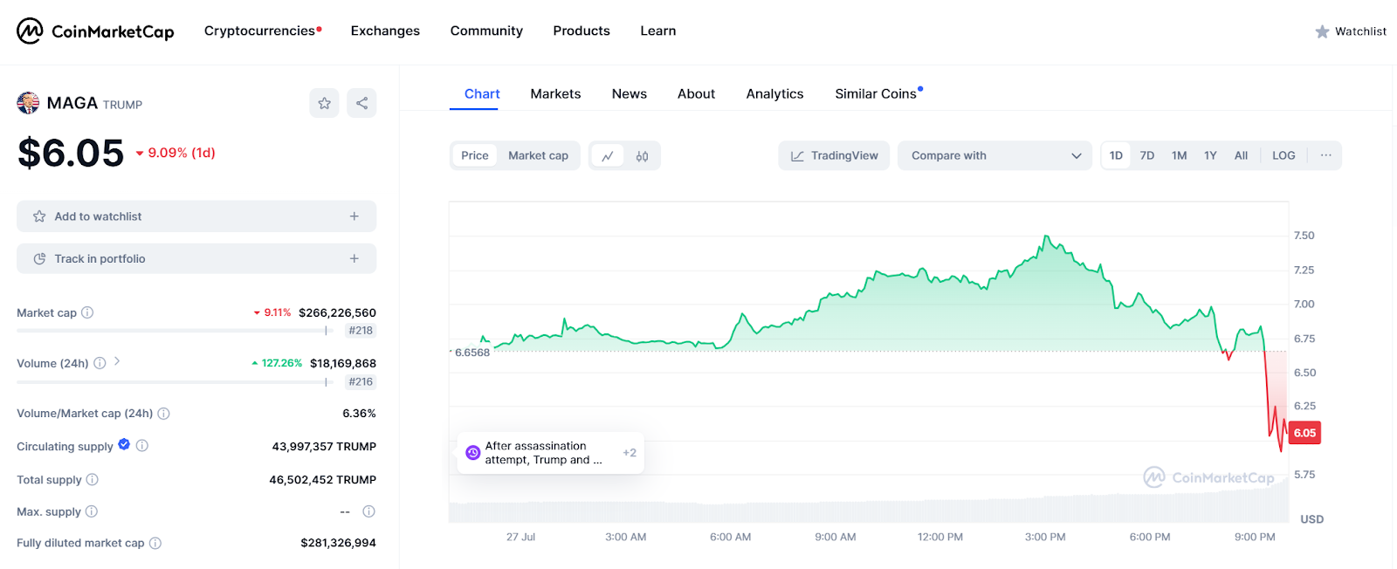Click the share icon button

click(x=361, y=103)
